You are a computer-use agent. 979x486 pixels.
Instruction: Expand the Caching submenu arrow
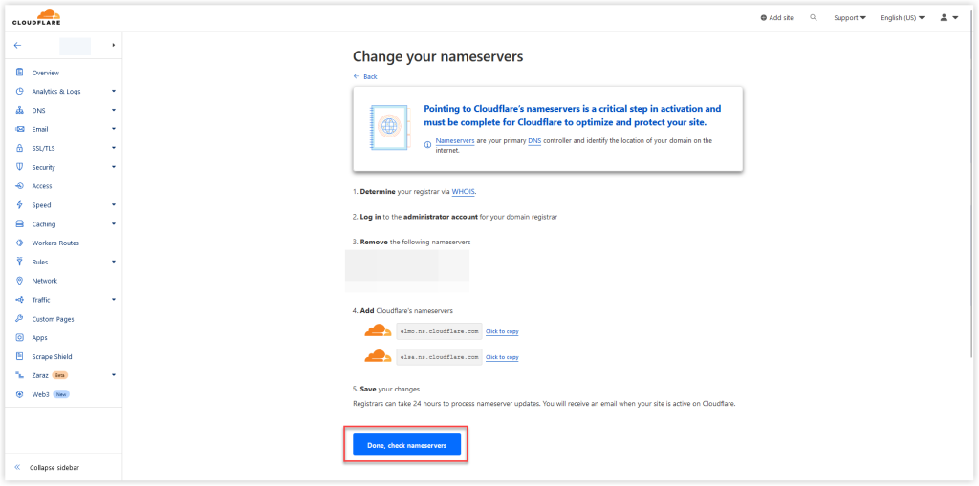coord(114,224)
